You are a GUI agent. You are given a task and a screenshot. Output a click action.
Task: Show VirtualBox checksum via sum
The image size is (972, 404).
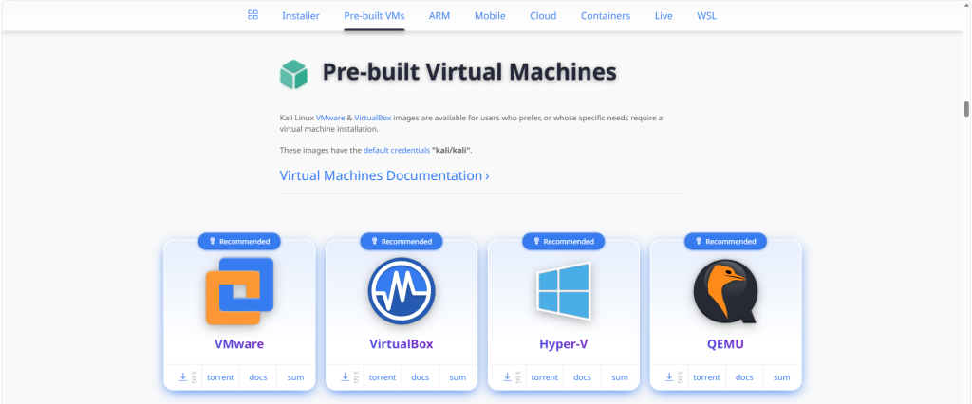click(x=458, y=377)
